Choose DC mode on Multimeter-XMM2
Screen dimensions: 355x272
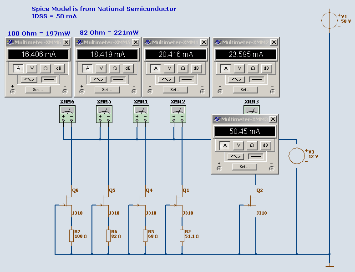coord(257,80)
